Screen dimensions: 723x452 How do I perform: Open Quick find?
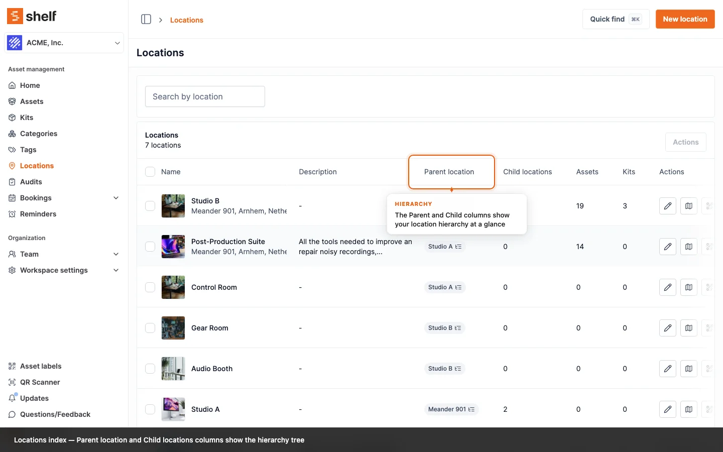(616, 19)
